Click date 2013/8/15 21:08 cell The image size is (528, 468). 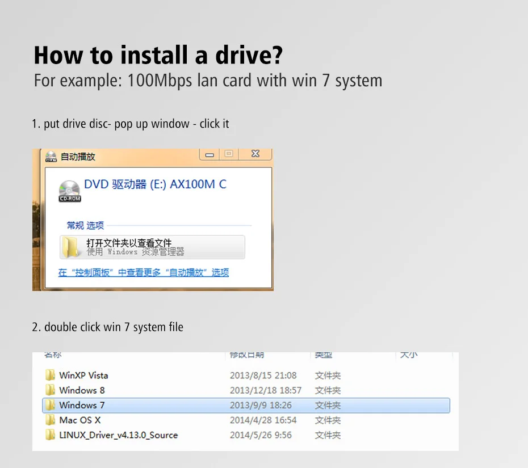click(263, 376)
